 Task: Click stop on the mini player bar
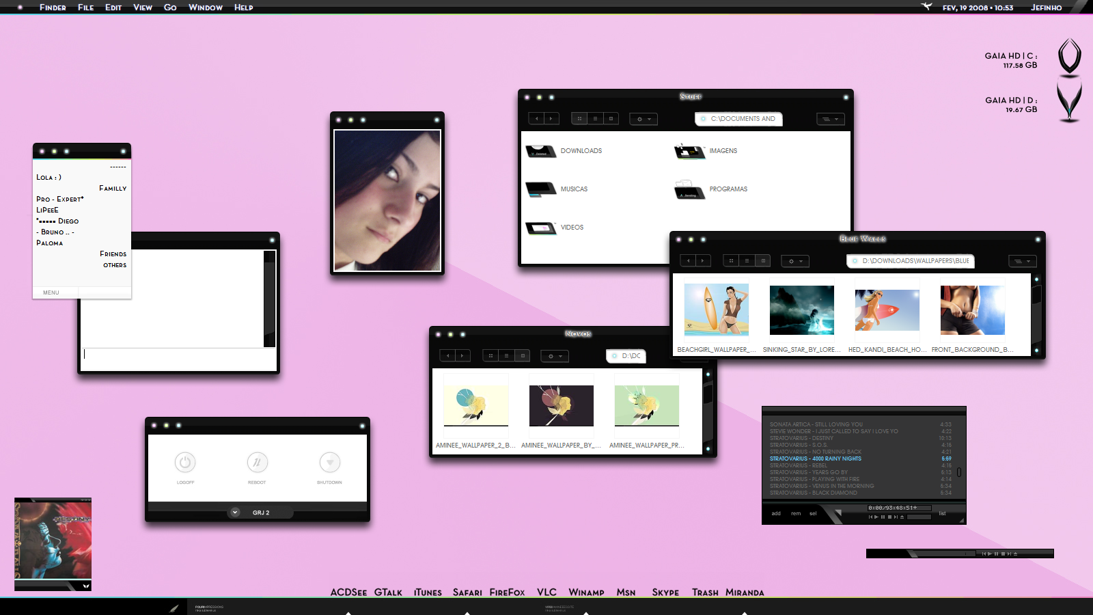tap(1004, 553)
